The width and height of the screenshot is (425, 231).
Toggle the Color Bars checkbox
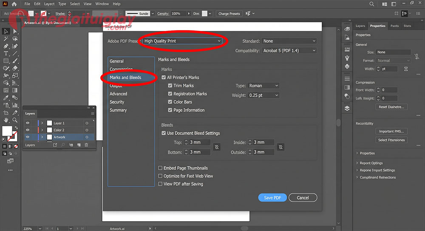(x=170, y=102)
